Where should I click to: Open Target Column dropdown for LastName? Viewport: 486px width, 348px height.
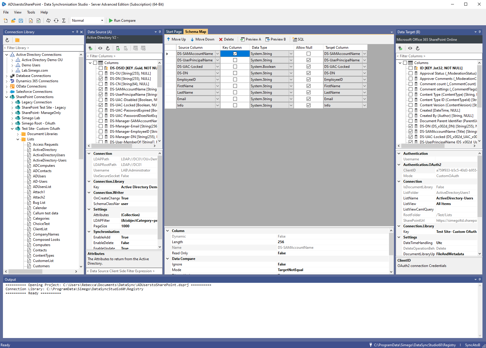pyautogui.click(x=365, y=93)
